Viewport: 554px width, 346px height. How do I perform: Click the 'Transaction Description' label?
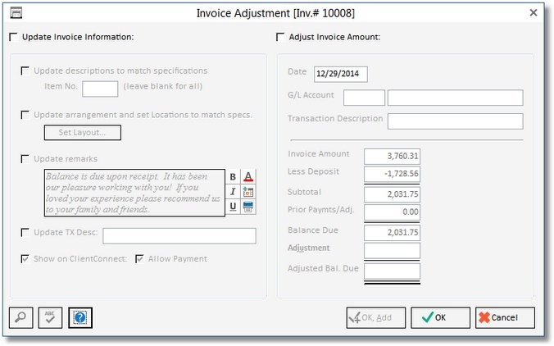pos(335,118)
